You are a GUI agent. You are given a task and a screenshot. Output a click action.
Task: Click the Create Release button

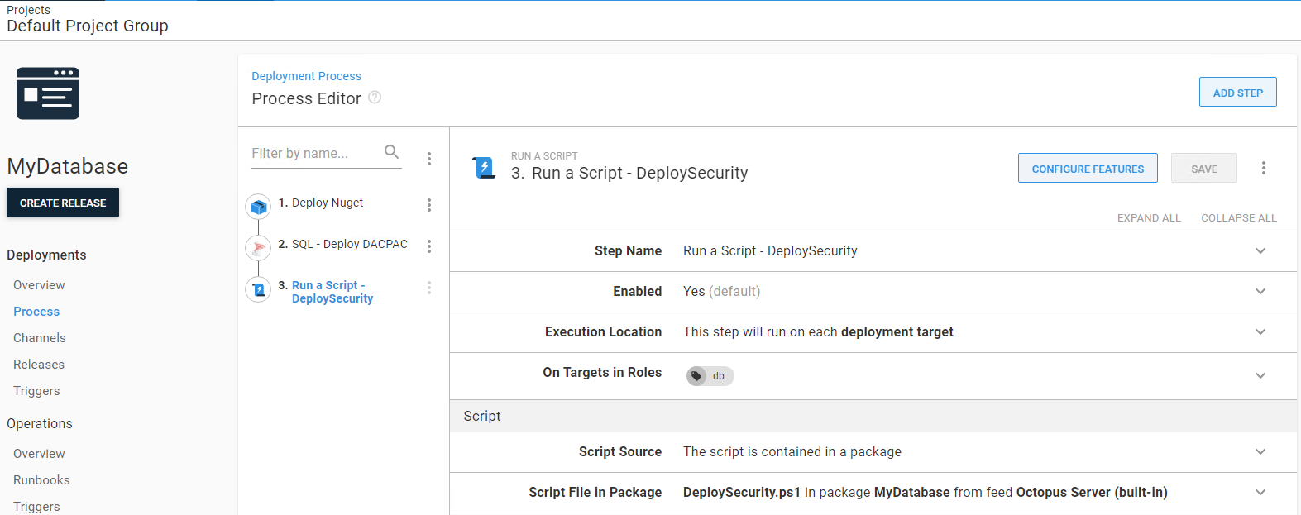[x=63, y=203]
